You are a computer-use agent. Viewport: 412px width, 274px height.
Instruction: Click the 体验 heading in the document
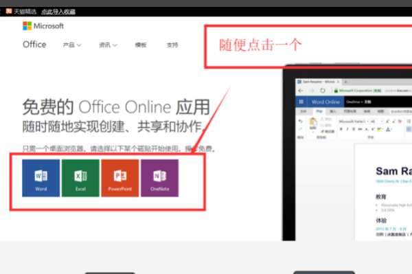381,220
